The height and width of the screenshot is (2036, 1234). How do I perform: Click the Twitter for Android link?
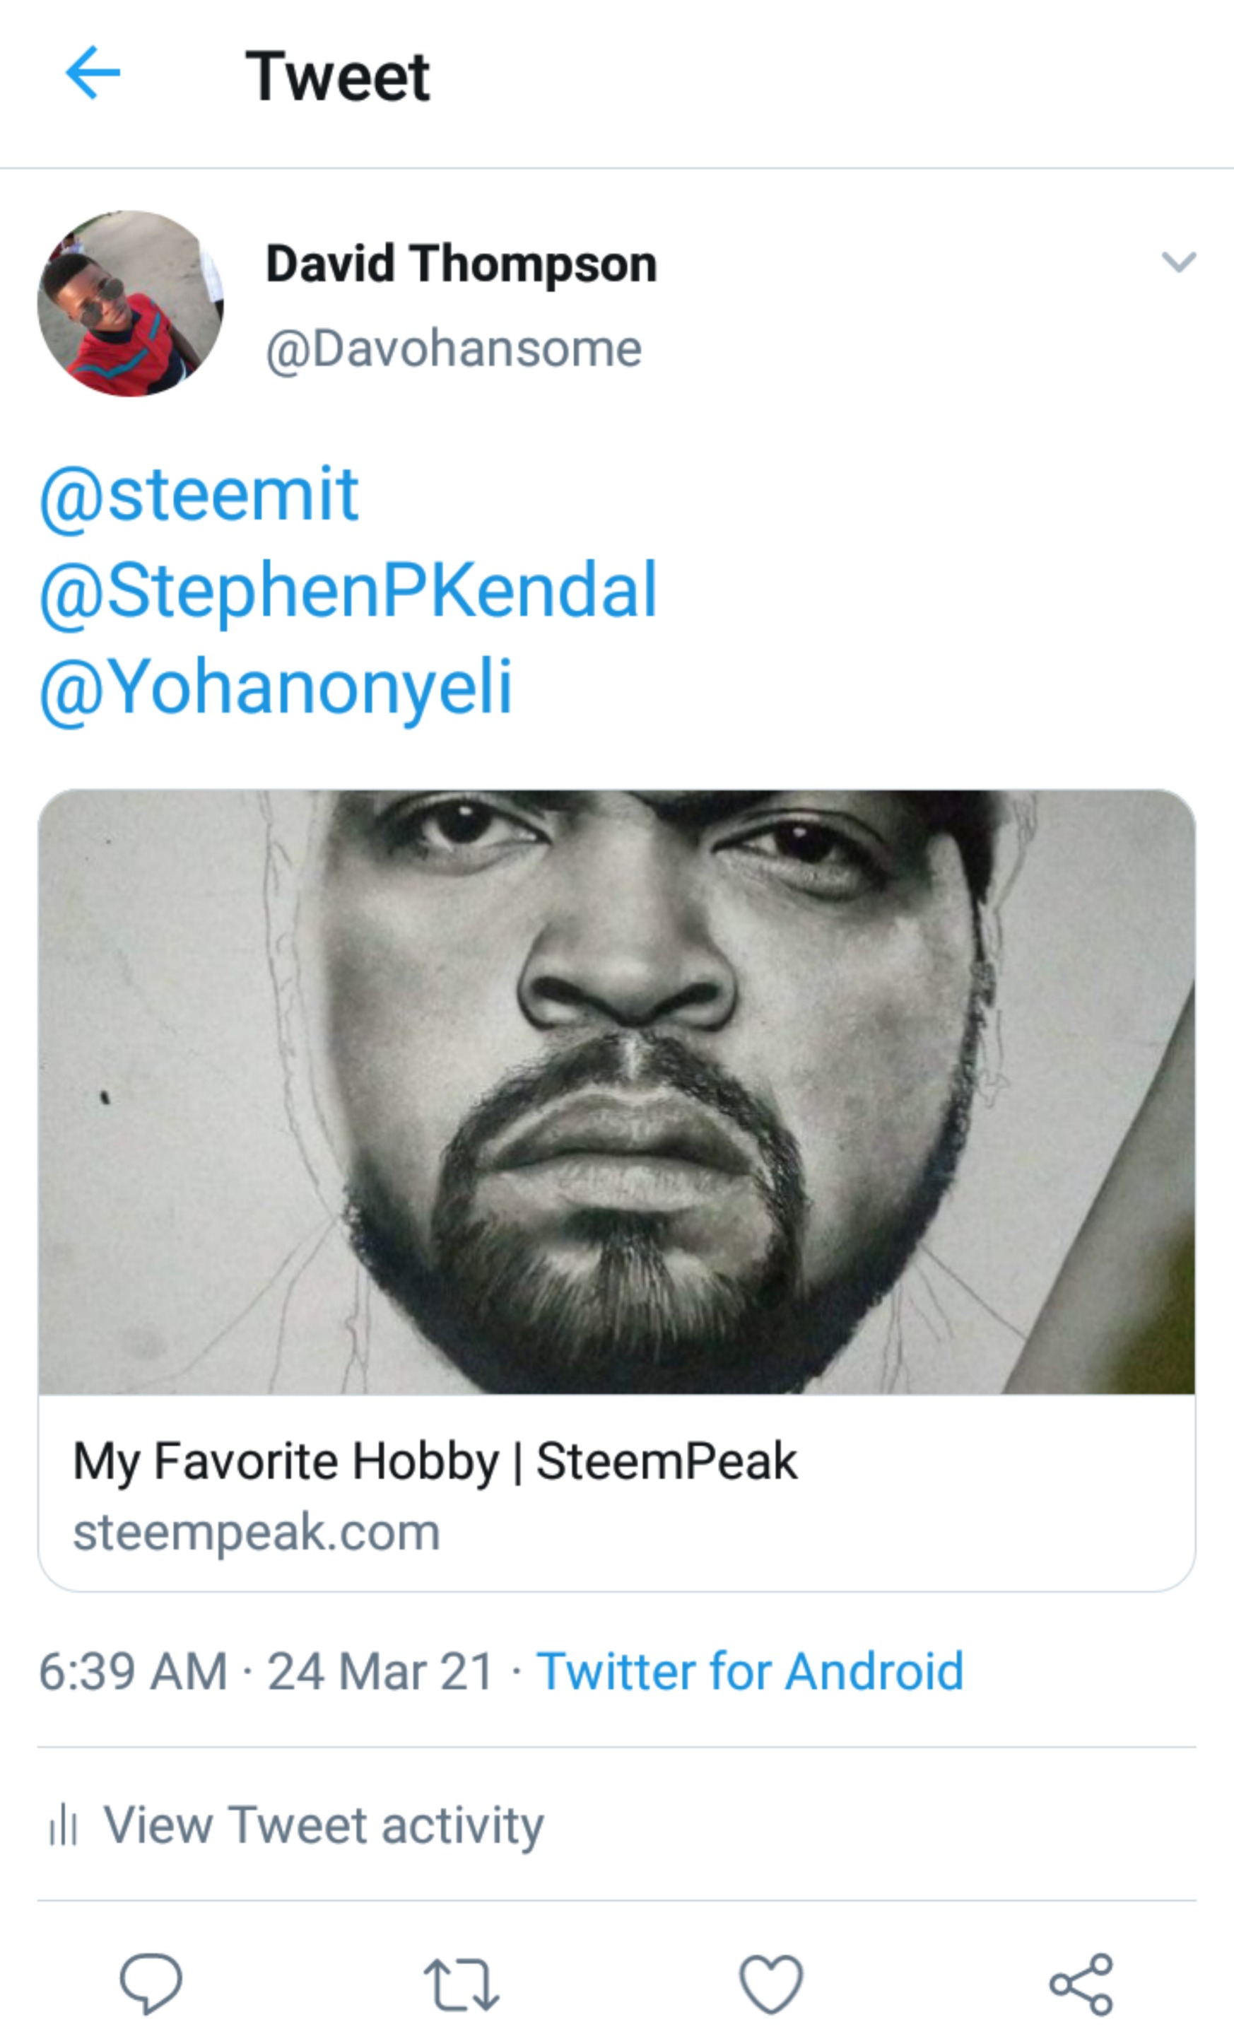click(x=750, y=1671)
